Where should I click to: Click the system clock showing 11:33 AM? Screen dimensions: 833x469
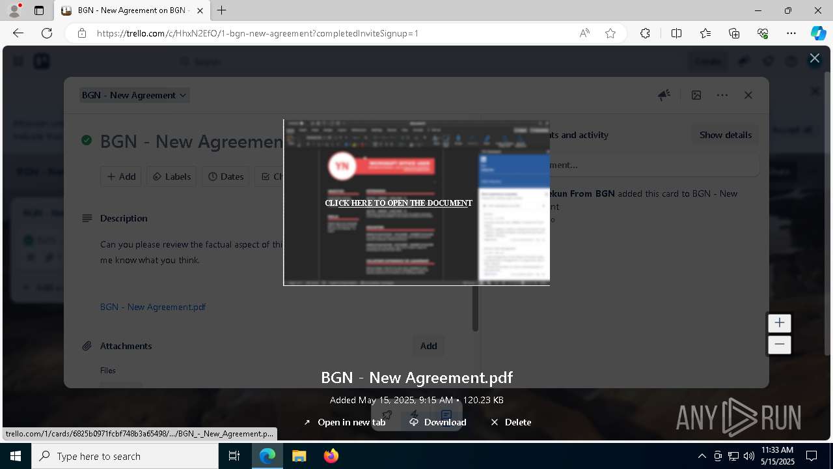[x=778, y=456]
